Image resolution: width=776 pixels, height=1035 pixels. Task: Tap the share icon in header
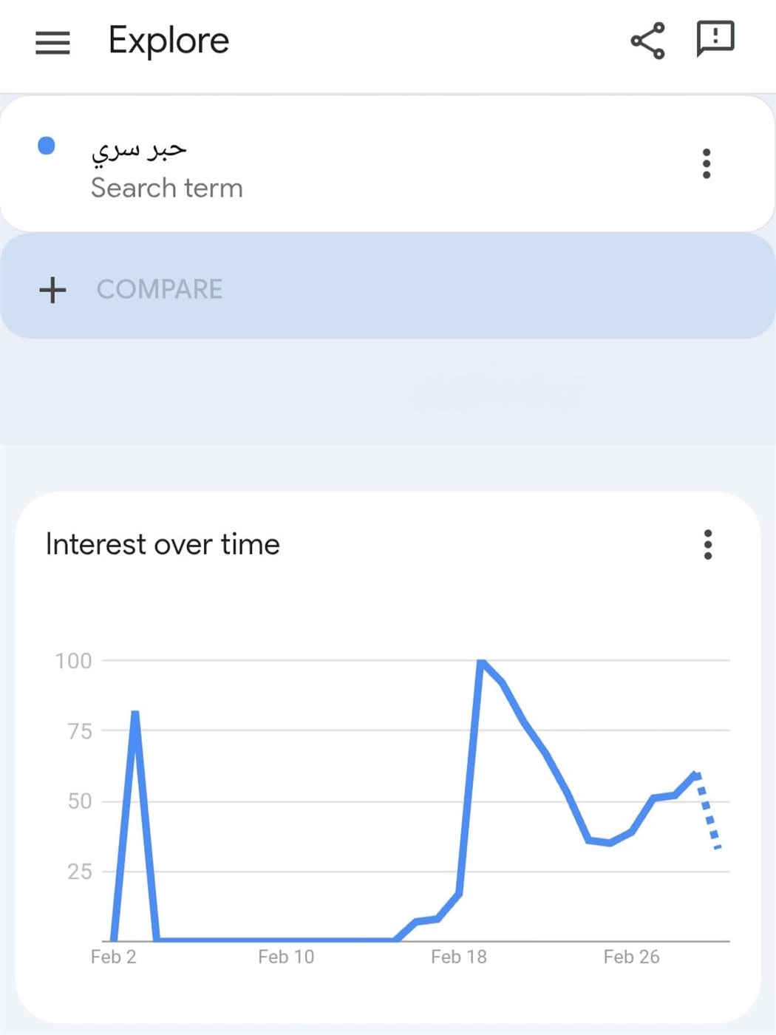[647, 41]
